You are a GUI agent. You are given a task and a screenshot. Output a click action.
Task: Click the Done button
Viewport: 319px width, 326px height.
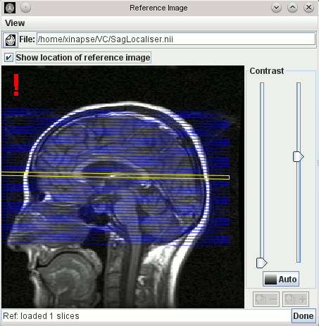point(304,315)
